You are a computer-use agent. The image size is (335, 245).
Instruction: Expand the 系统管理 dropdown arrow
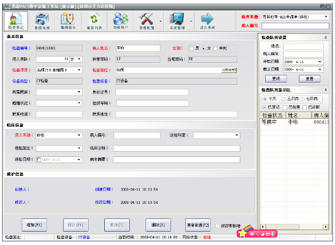tap(191, 21)
